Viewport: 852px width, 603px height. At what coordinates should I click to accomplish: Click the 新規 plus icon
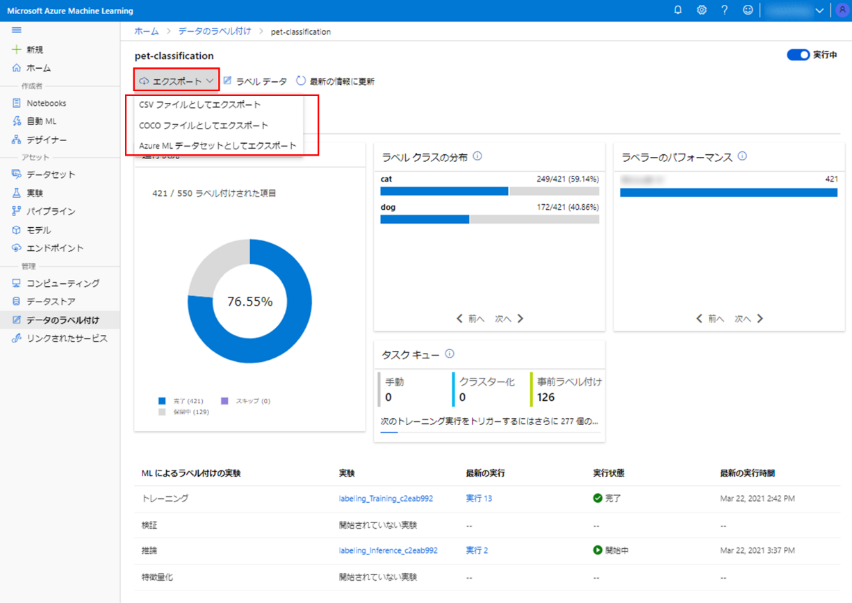pos(17,50)
